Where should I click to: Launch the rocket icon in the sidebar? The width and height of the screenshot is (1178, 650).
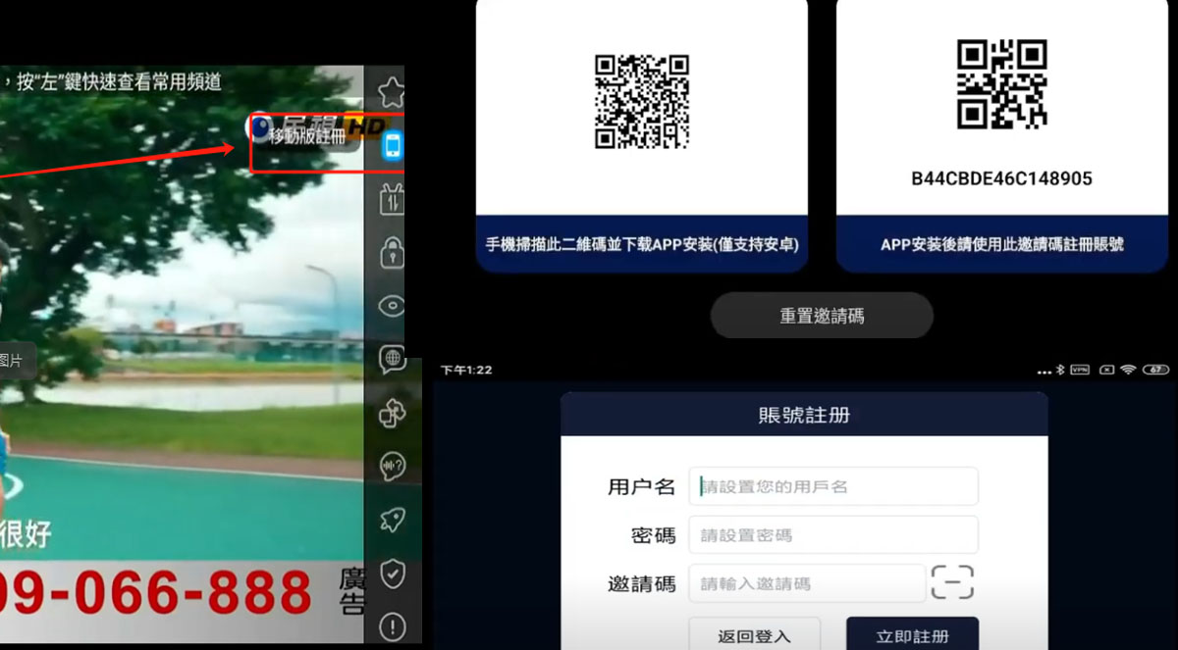click(393, 520)
